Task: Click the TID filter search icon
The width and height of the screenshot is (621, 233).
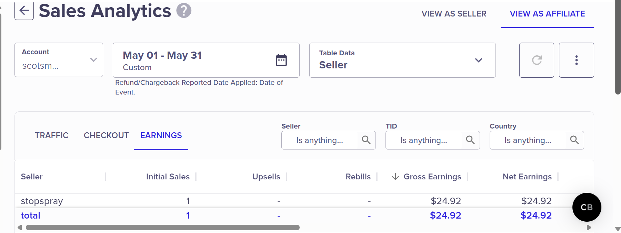Action: coord(470,140)
